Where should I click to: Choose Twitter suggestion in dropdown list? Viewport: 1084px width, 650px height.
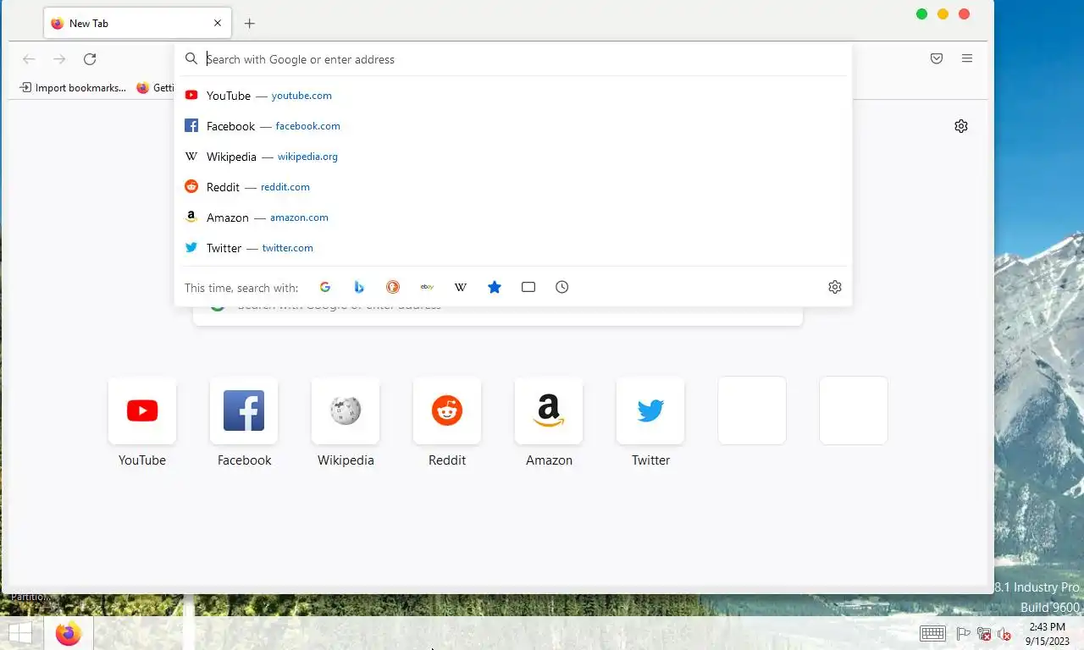[512, 248]
